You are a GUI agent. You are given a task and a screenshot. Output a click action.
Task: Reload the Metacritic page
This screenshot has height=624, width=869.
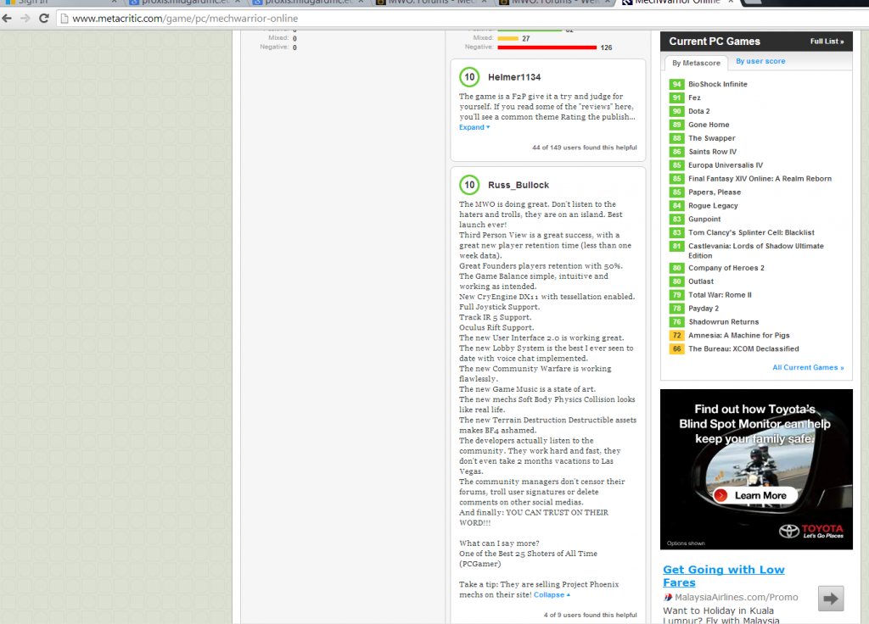click(x=44, y=19)
